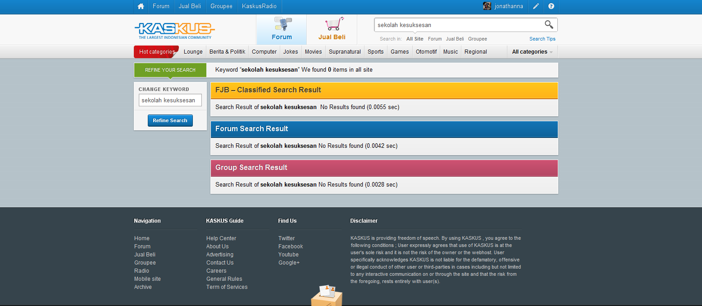Click the magnifying glass search icon
This screenshot has height=306, width=702.
[549, 25]
